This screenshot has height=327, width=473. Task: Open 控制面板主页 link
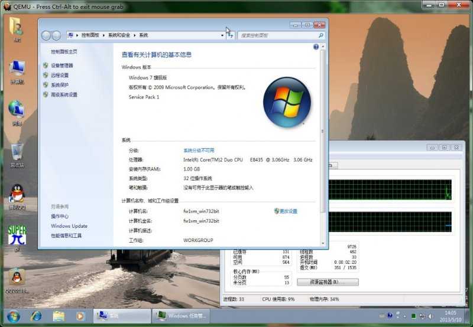(64, 52)
